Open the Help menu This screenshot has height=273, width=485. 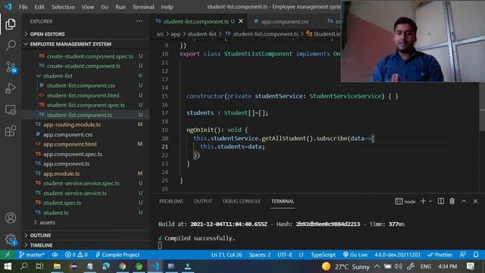point(167,7)
